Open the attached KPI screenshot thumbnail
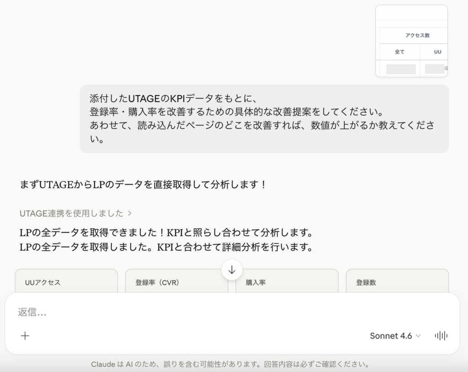The image size is (468, 372). click(x=411, y=40)
